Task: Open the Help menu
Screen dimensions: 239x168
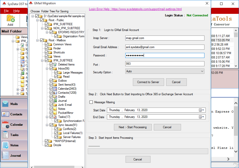Action: coord(16,11)
